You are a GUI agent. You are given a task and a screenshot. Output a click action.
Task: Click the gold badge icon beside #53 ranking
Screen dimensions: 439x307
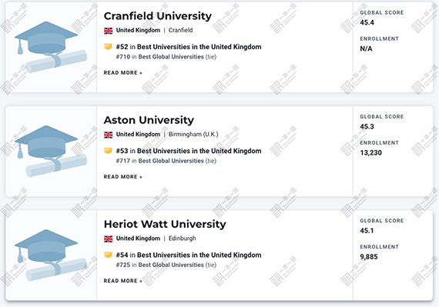108,151
